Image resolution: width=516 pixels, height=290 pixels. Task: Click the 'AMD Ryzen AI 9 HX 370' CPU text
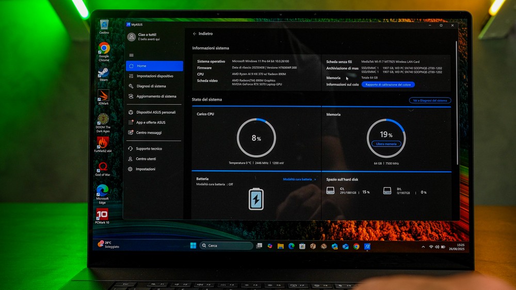tap(259, 74)
